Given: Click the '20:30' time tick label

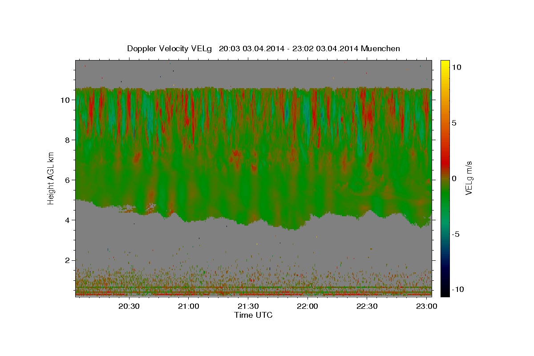Looking at the screenshot, I should coord(129,306).
